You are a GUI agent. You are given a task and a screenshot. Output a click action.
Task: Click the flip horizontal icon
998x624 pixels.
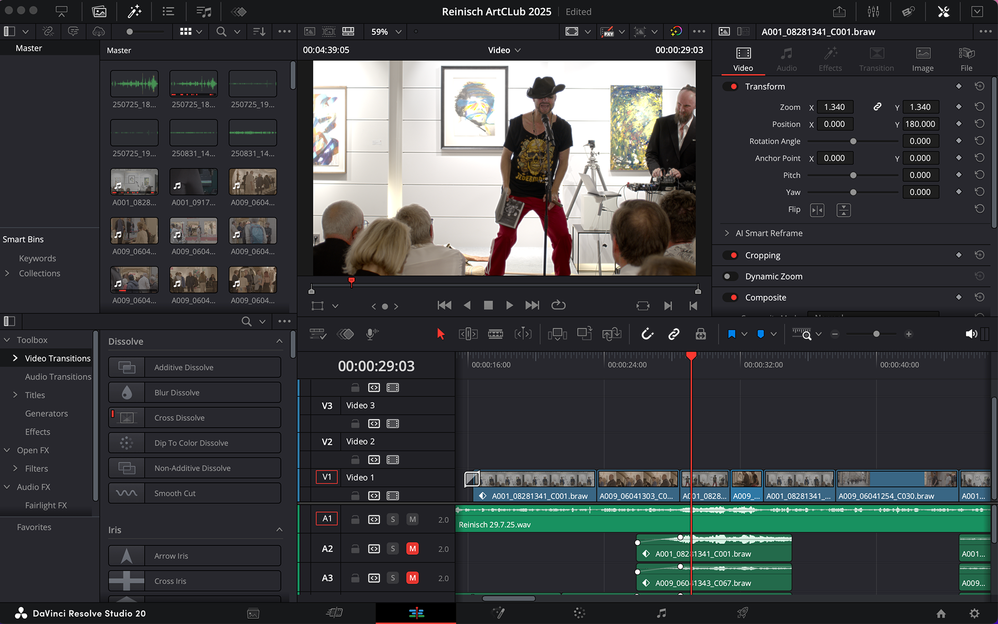point(817,210)
